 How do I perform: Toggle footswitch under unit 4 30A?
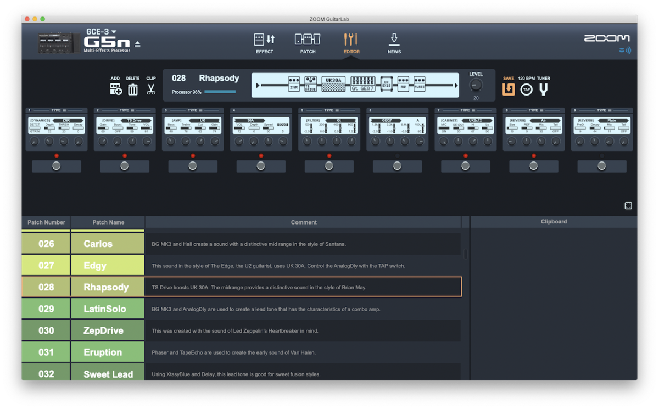261,166
